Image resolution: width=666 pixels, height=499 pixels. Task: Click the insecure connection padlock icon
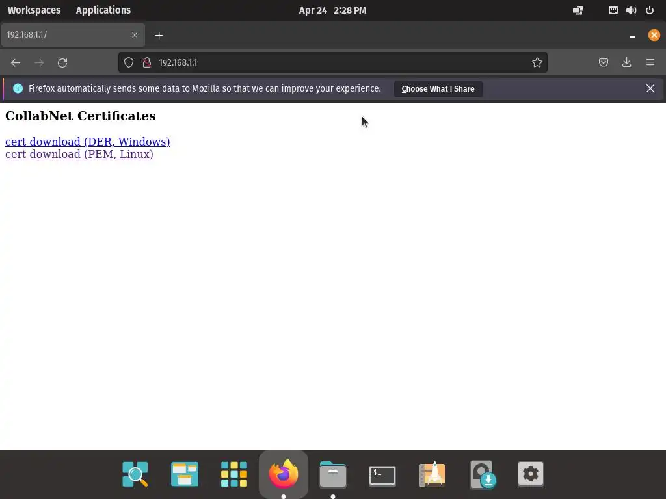pos(147,63)
